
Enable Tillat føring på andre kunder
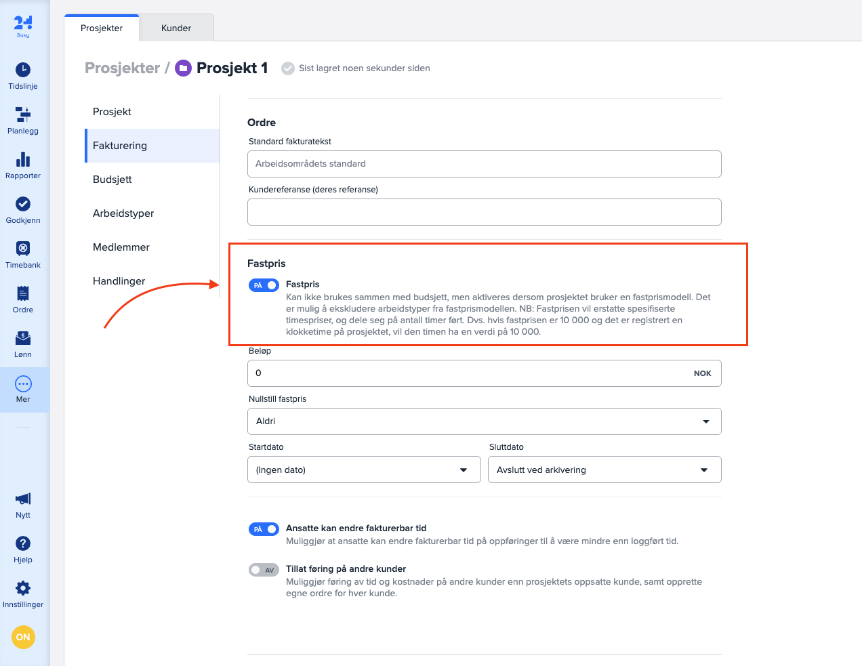pyautogui.click(x=264, y=570)
